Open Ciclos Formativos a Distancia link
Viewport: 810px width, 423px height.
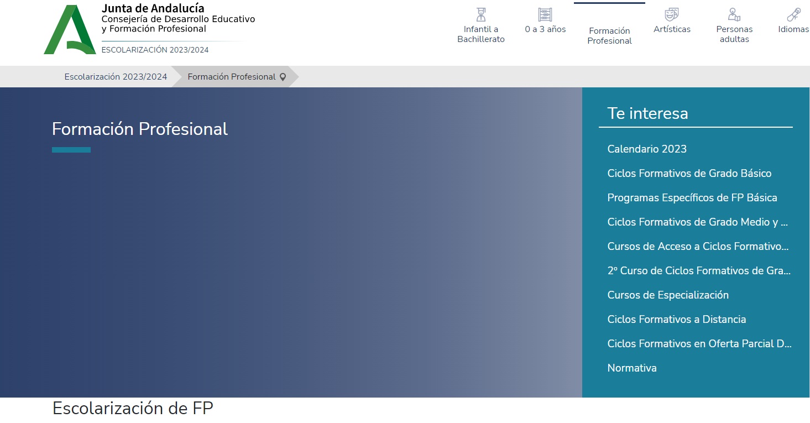tap(676, 319)
